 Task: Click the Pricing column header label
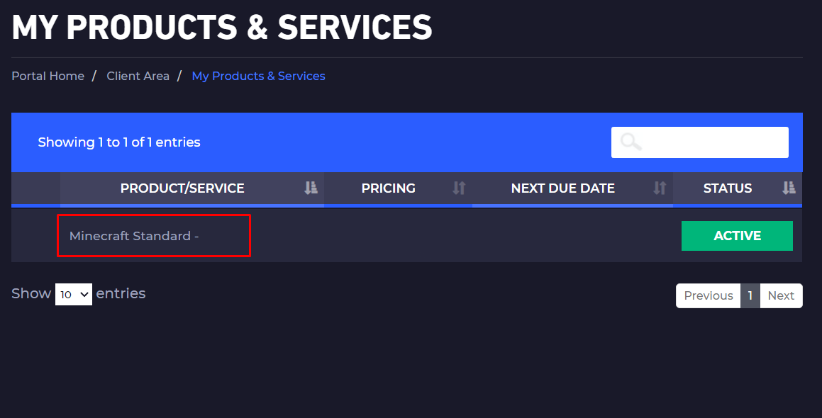[388, 188]
